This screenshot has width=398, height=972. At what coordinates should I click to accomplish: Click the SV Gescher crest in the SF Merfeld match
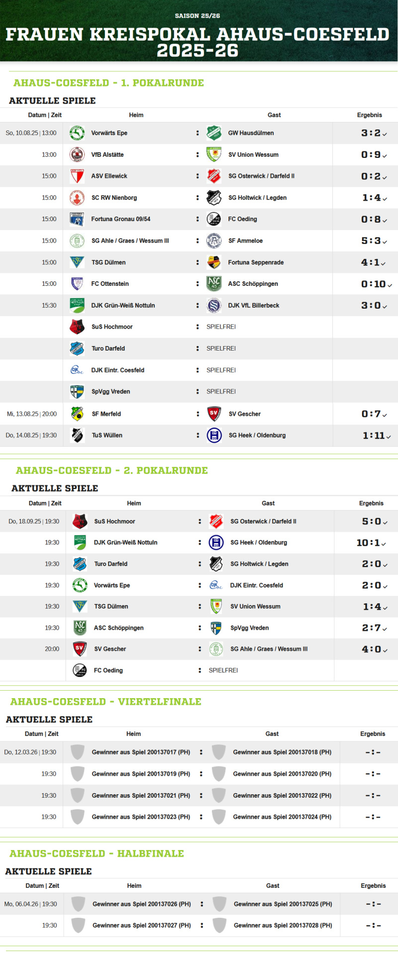coord(214,414)
